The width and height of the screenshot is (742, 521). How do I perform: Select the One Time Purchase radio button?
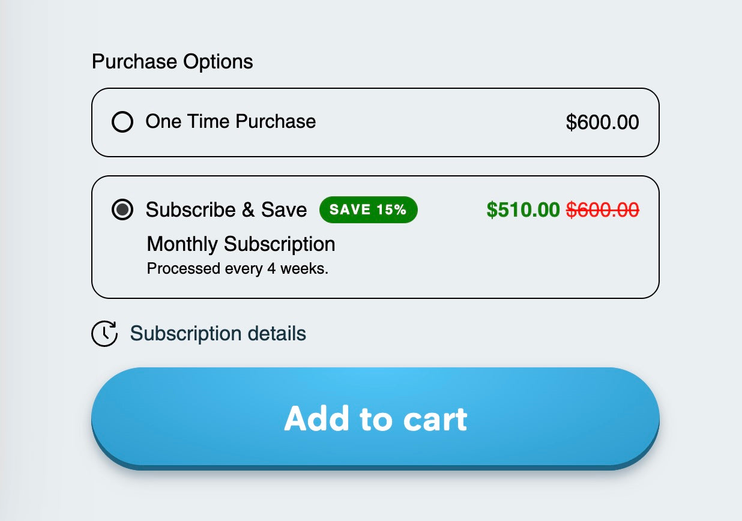pos(122,122)
